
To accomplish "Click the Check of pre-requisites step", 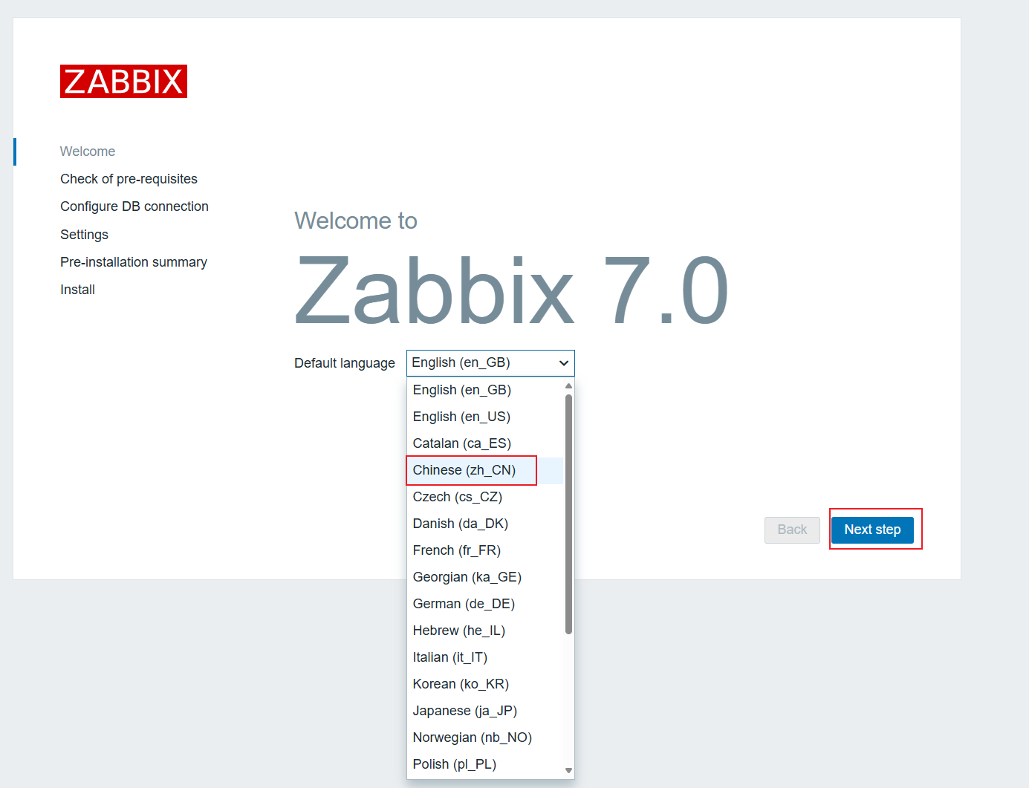I will tap(129, 179).
